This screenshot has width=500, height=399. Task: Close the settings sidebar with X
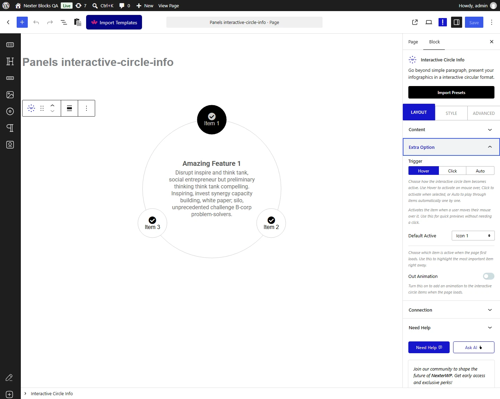(492, 42)
